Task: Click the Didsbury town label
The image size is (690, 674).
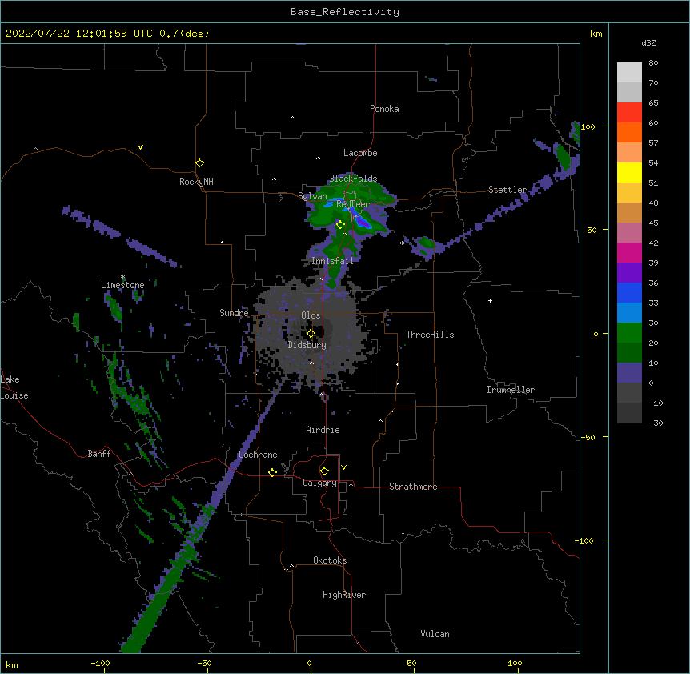Action: 307,345
